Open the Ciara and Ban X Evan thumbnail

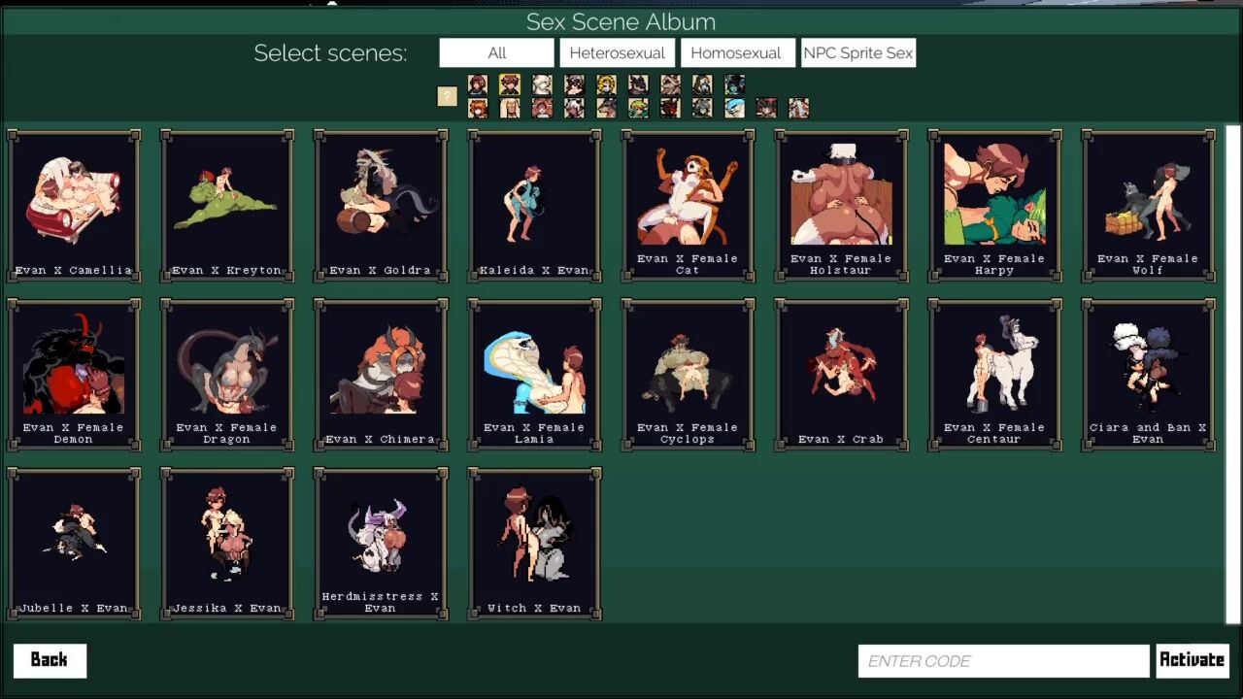pos(1148,375)
